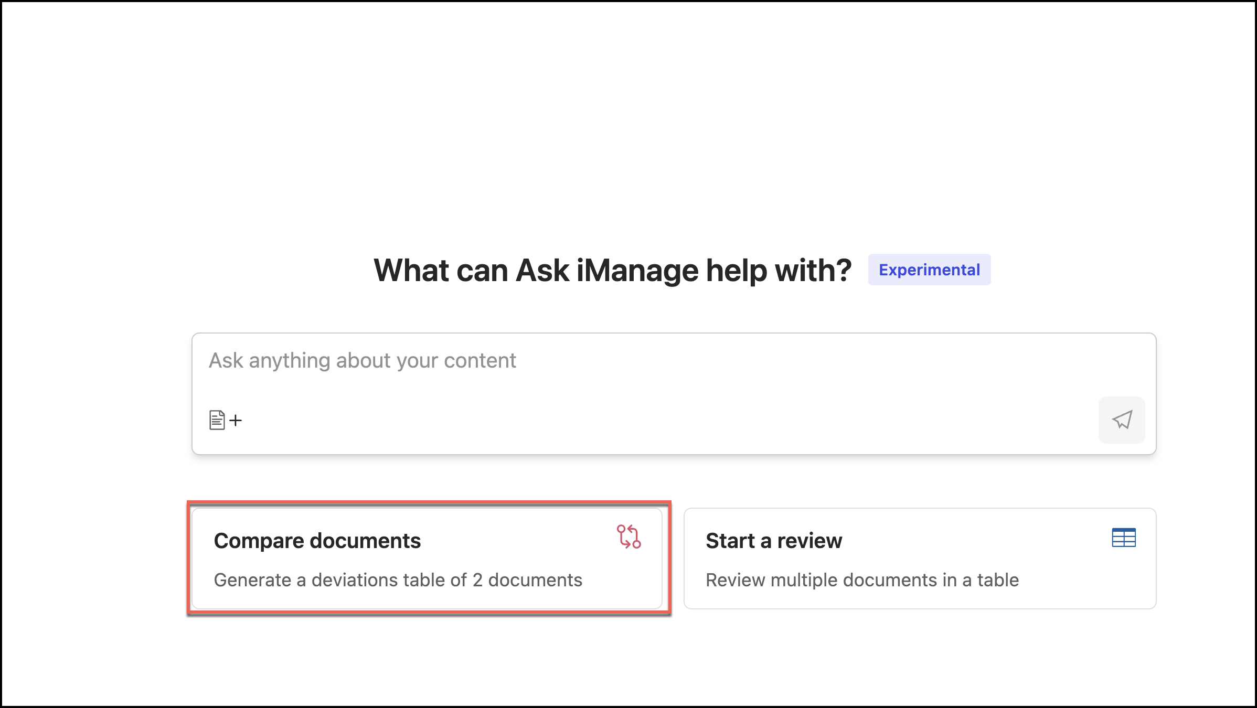
Task: Click the Experimental badge
Action: tap(929, 270)
